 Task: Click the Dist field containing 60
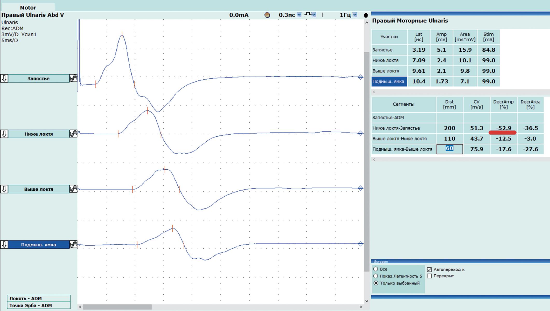(x=449, y=149)
